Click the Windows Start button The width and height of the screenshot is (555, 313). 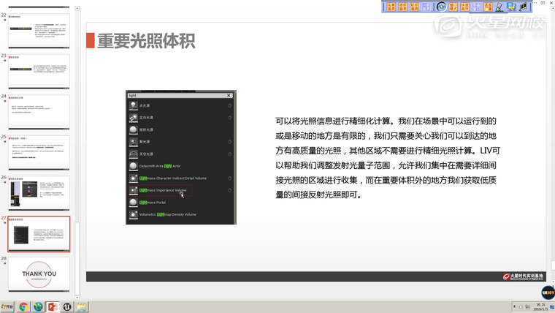pos(8,307)
